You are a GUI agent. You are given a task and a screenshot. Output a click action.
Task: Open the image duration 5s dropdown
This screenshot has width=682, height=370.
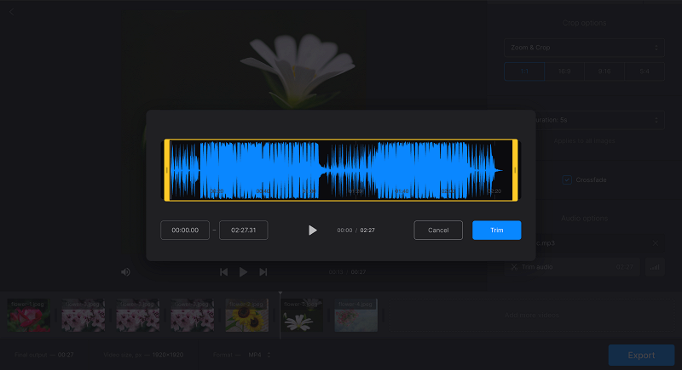click(600, 120)
